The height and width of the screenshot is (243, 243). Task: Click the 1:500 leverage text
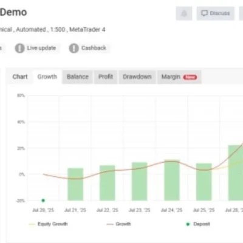click(x=58, y=30)
